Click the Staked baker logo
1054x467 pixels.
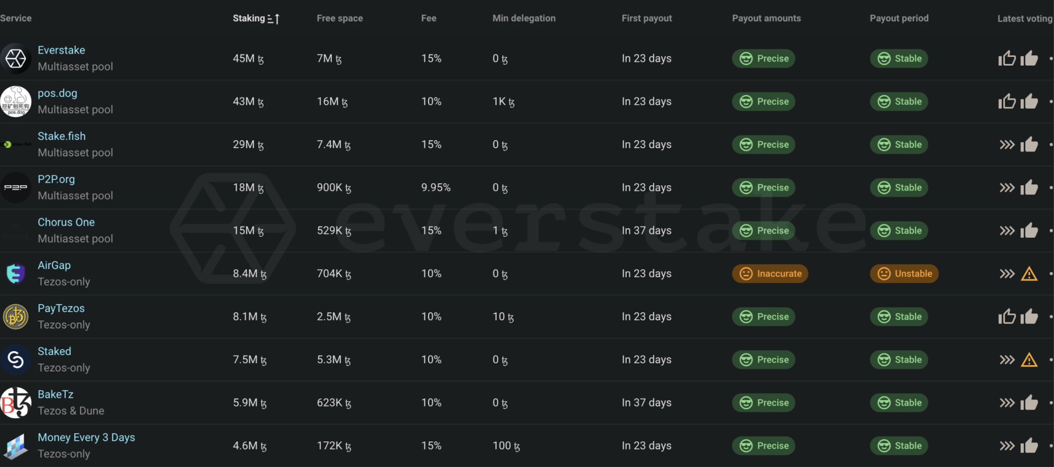[16, 360]
